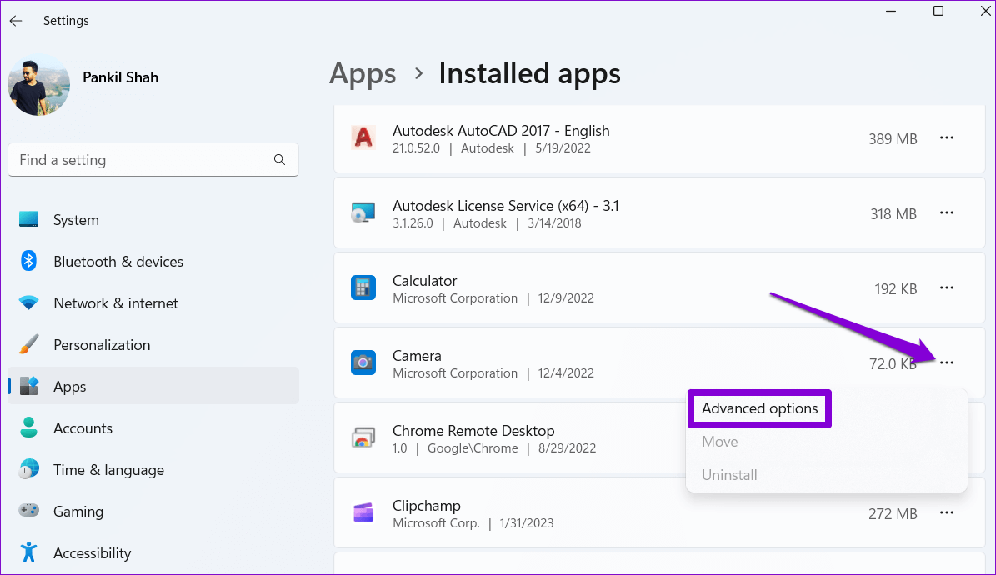
Task: Click the 318 MB size value
Action: [x=893, y=214]
